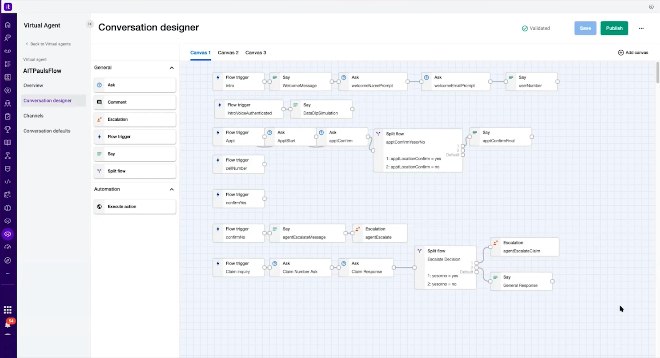Image resolution: width=660 pixels, height=358 pixels.
Task: Click the Escalation node icon in sidebar
Action: click(99, 119)
